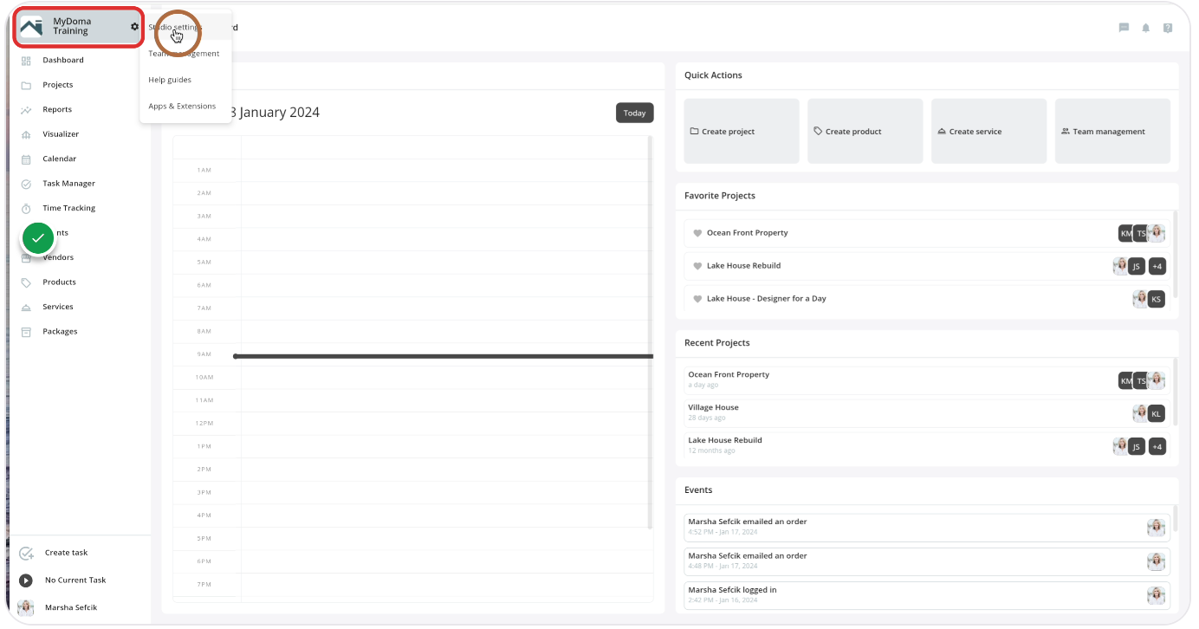Open Apps & Extensions menu entry

(x=182, y=107)
